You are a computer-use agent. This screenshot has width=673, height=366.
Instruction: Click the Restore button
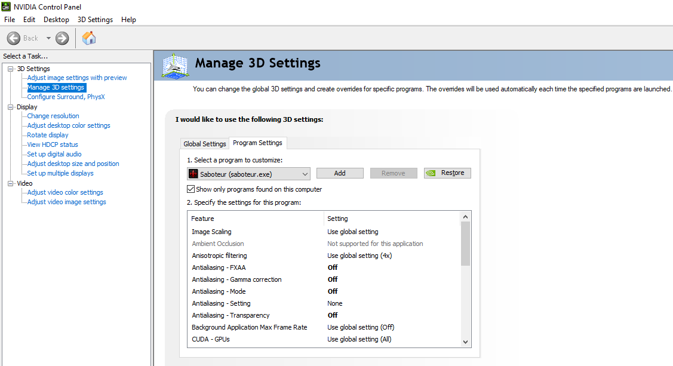[x=447, y=173]
